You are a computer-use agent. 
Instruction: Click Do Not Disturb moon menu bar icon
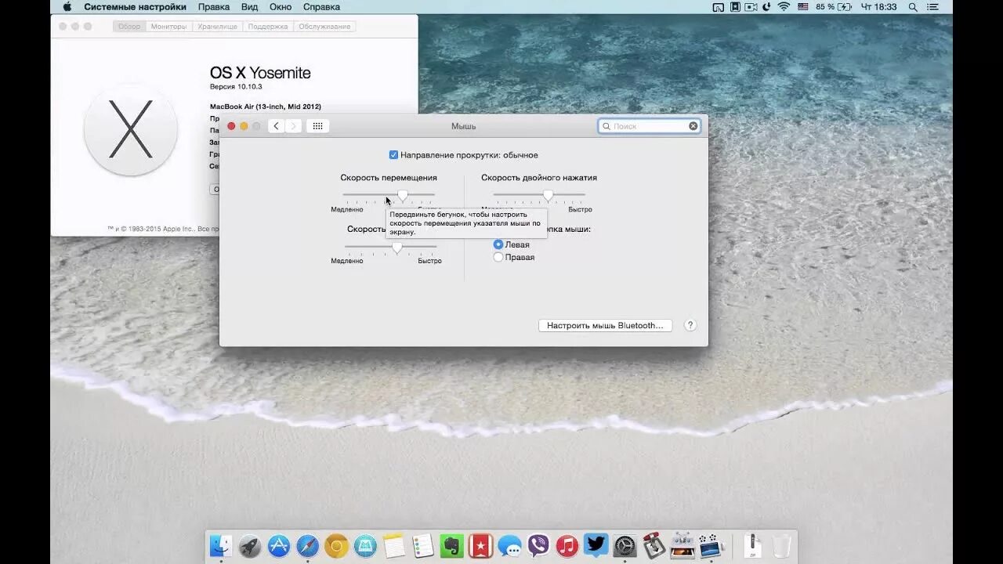point(767,7)
